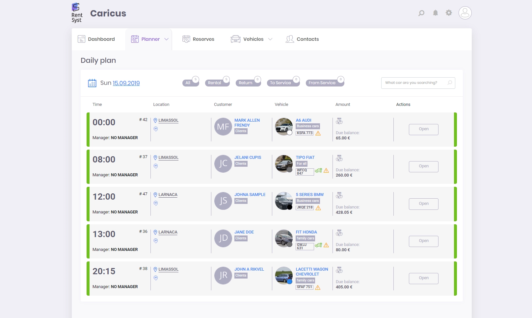Go to the Dashboard tab
This screenshot has height=318, width=532.
96,39
